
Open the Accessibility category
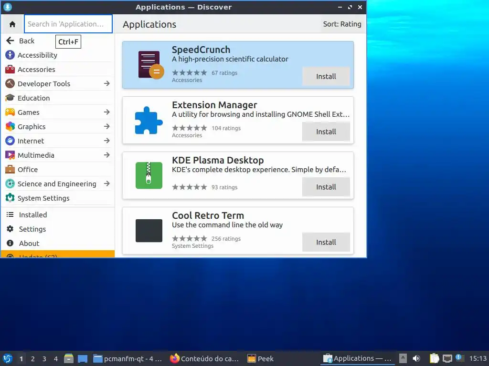pyautogui.click(x=58, y=55)
